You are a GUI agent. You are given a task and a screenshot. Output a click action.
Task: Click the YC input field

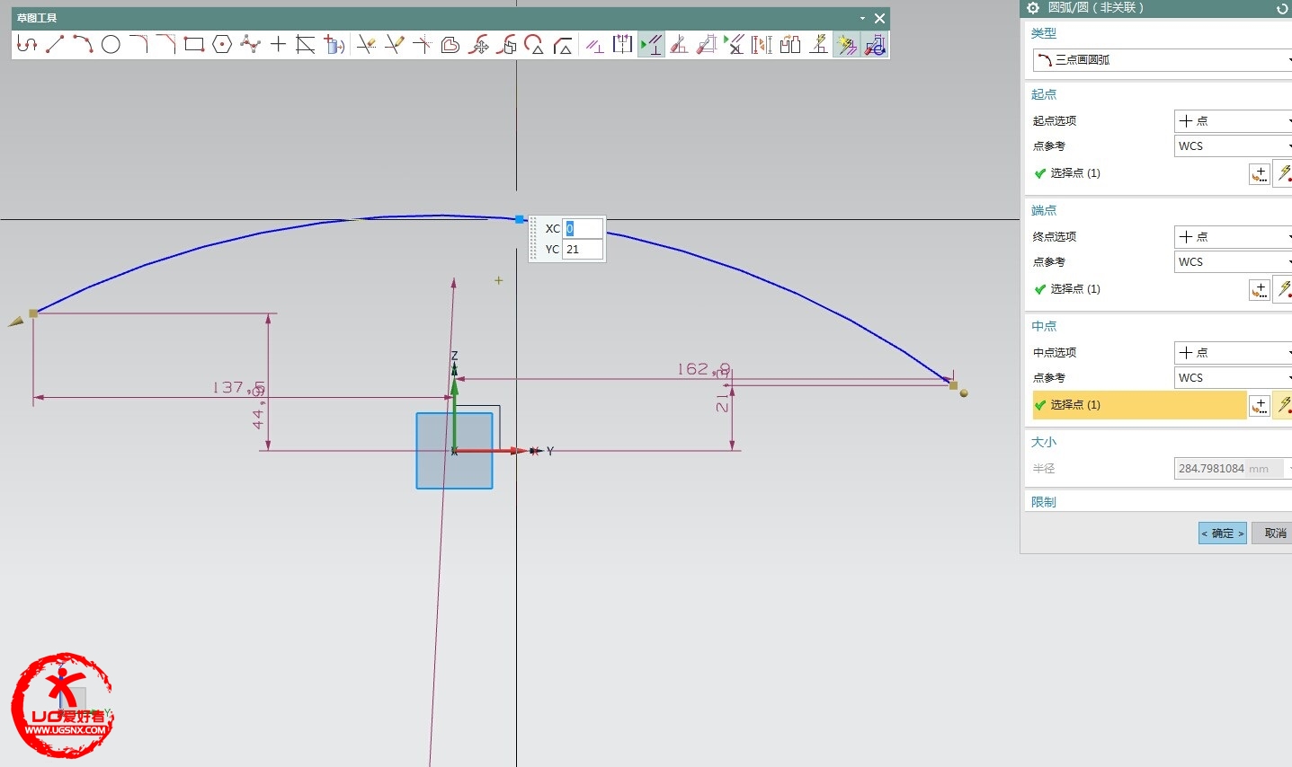583,250
